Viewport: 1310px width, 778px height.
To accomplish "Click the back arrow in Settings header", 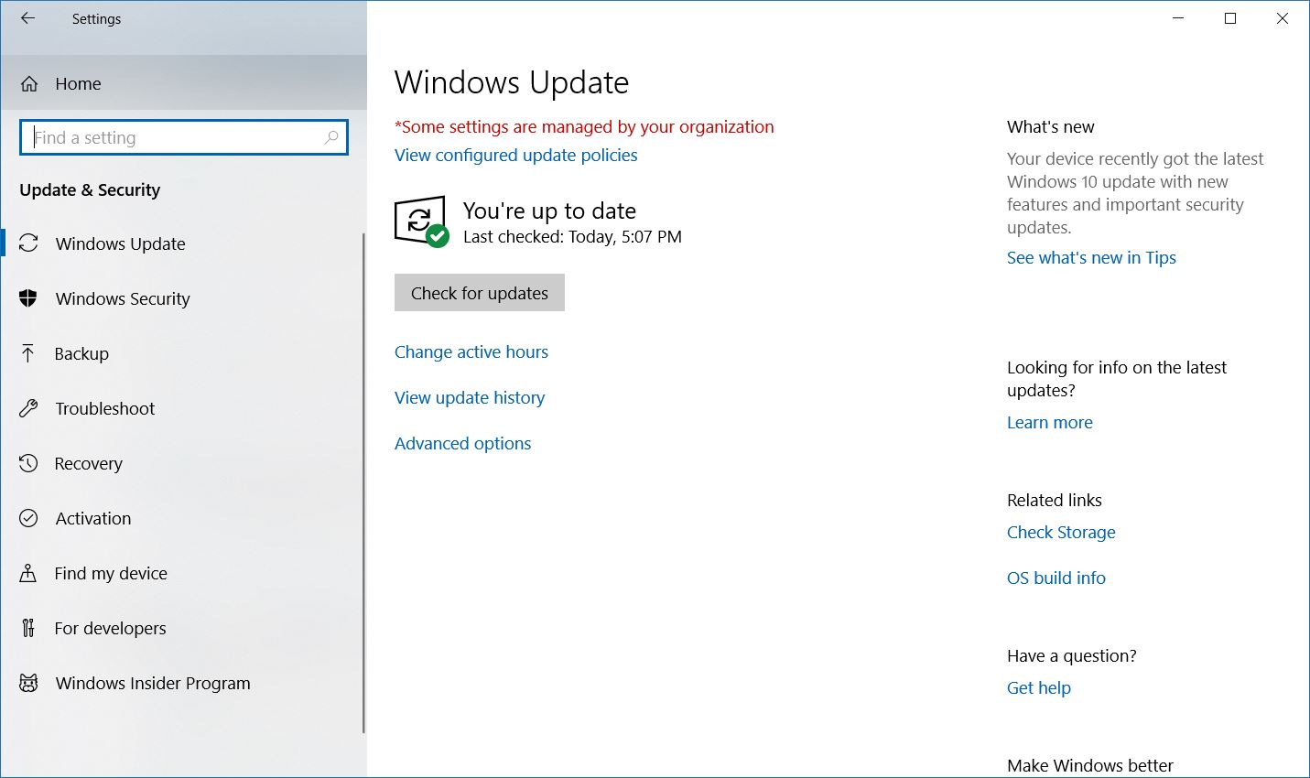I will pyautogui.click(x=28, y=18).
